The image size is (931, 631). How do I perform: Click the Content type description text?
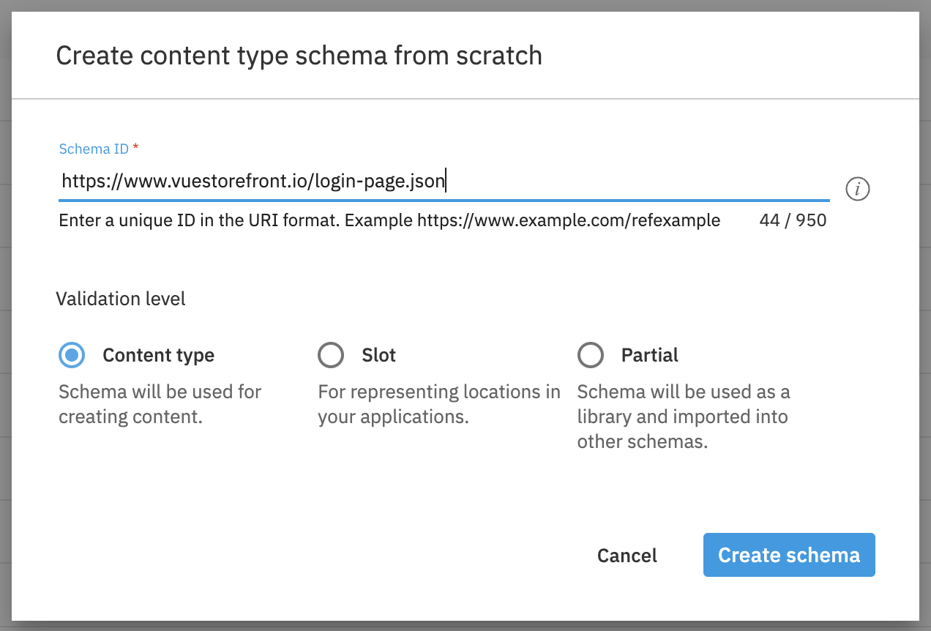point(160,403)
